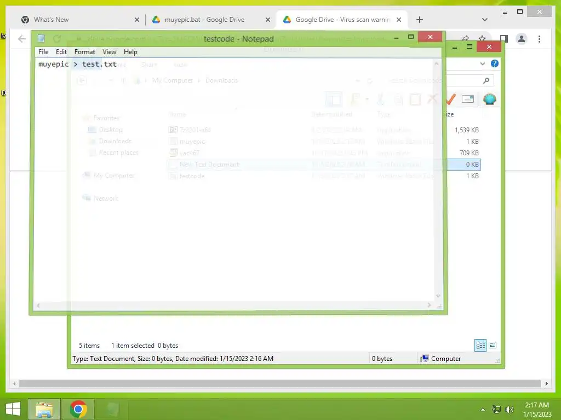Click Notepad's vertical scrollbar down arrow

tap(438, 296)
